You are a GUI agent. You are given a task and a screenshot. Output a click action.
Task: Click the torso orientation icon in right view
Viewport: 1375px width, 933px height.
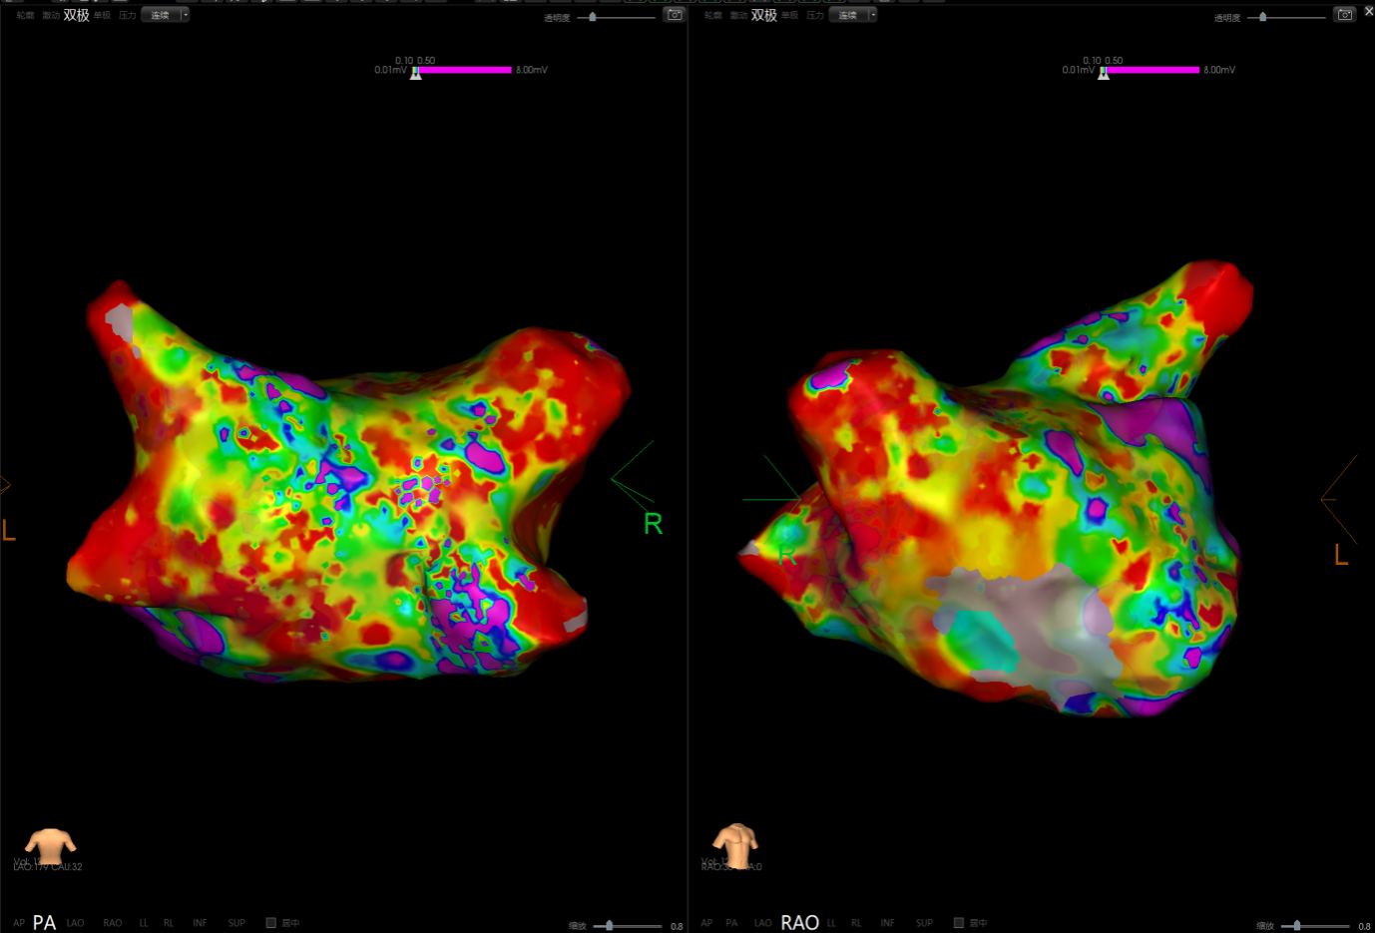(735, 846)
